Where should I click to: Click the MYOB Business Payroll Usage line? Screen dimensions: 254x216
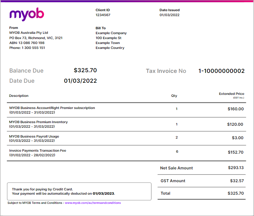34,136
